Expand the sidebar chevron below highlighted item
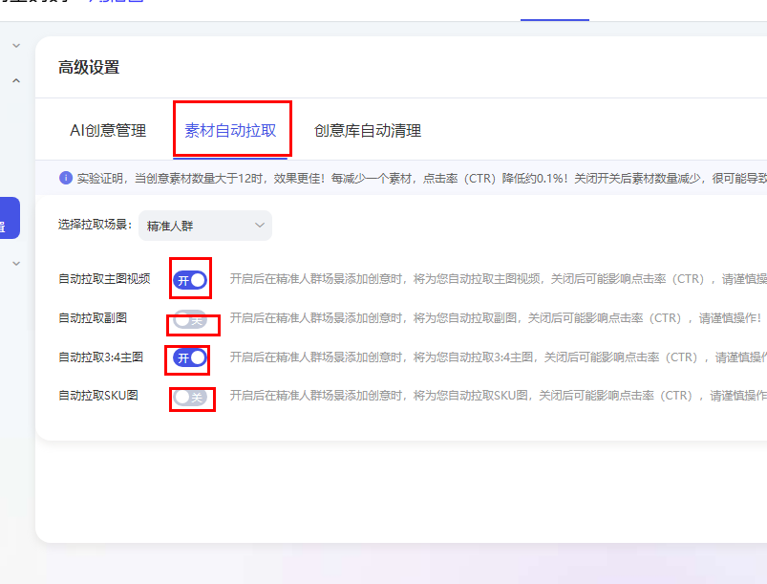 click(x=16, y=263)
